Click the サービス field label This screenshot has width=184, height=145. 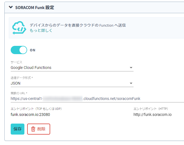[x=16, y=62]
